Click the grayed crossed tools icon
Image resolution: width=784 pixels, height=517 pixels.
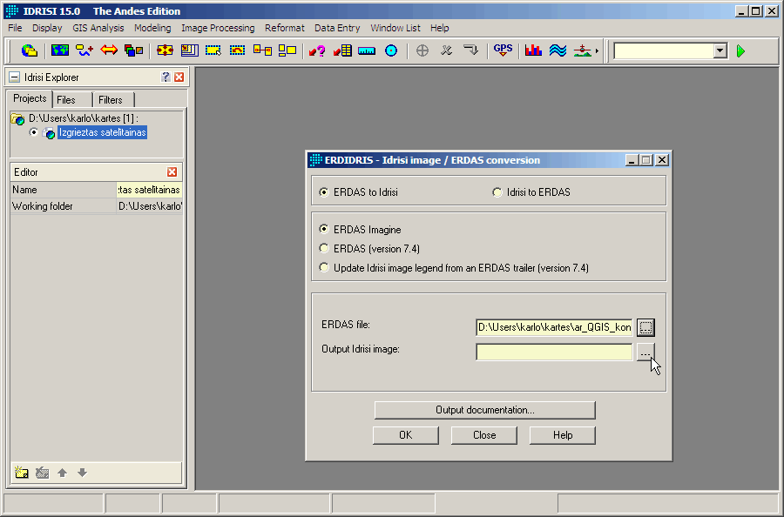point(447,50)
